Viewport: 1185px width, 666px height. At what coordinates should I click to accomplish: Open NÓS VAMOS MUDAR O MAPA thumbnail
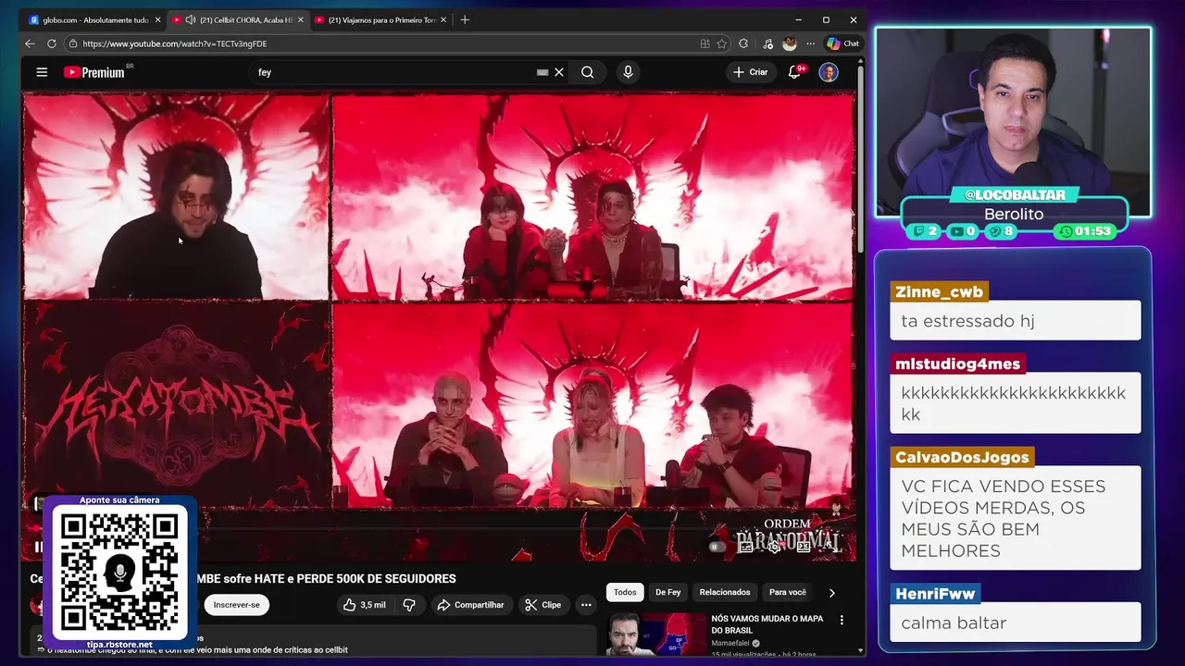coord(656,635)
